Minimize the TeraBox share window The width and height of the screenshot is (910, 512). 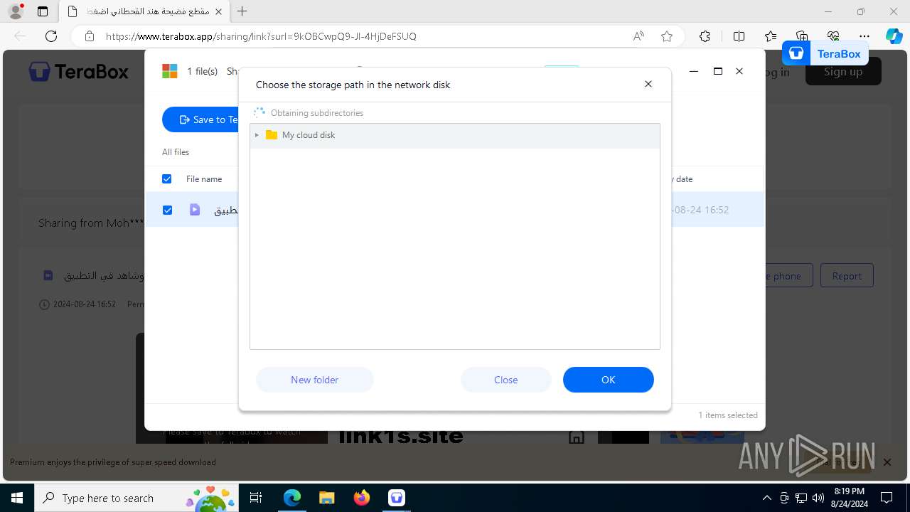click(694, 71)
